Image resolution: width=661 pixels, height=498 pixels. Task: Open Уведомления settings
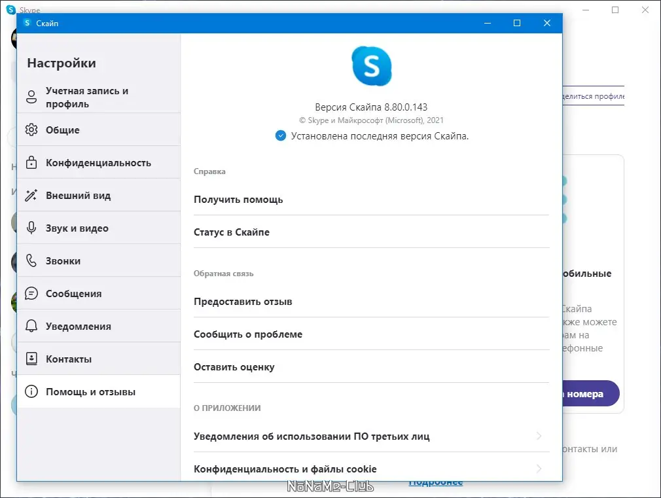[x=99, y=326]
